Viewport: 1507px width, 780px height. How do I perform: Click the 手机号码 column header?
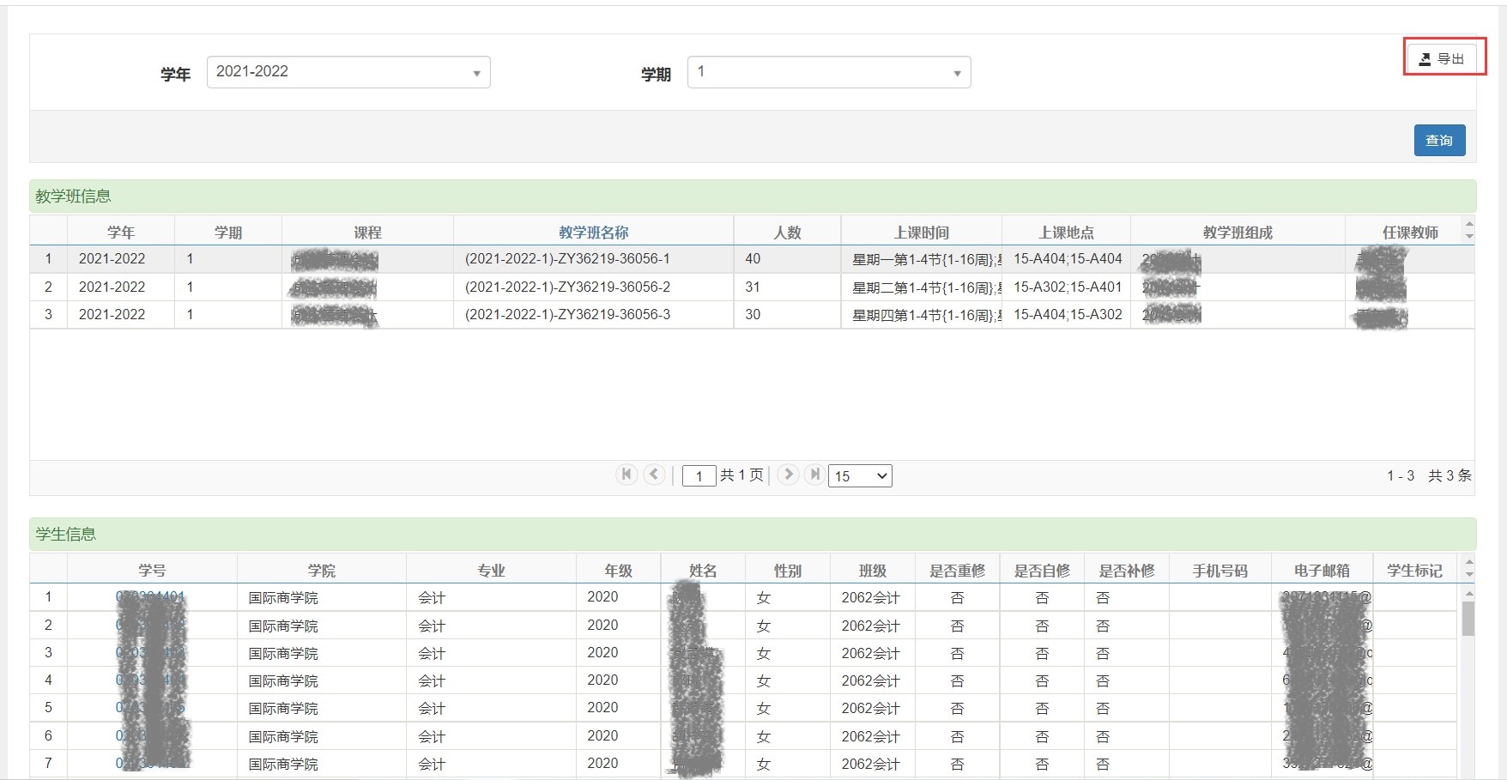coord(1220,571)
